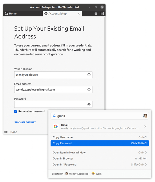Click the Done status bar text

pyautogui.click(x=14, y=132)
